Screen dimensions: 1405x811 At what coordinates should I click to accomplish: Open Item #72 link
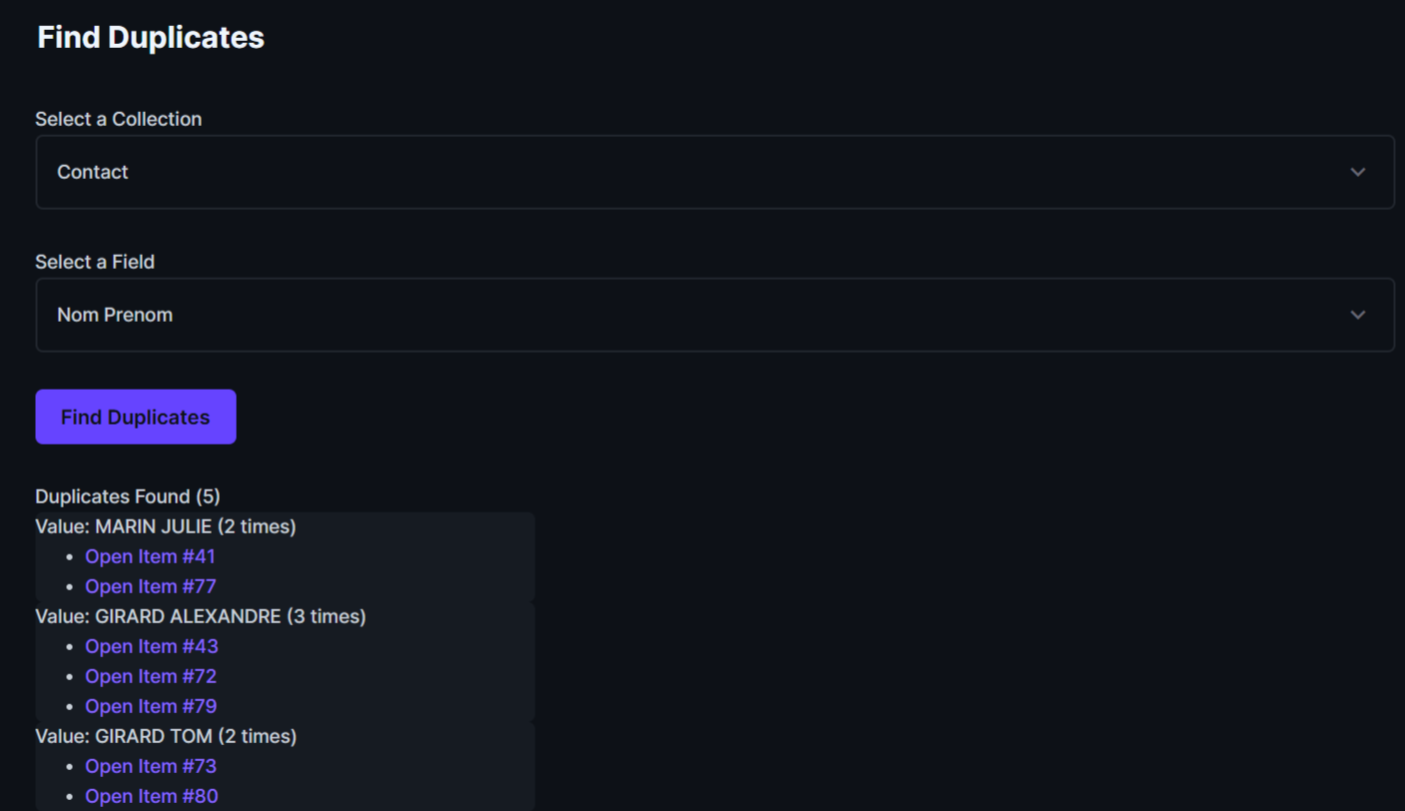coord(150,676)
